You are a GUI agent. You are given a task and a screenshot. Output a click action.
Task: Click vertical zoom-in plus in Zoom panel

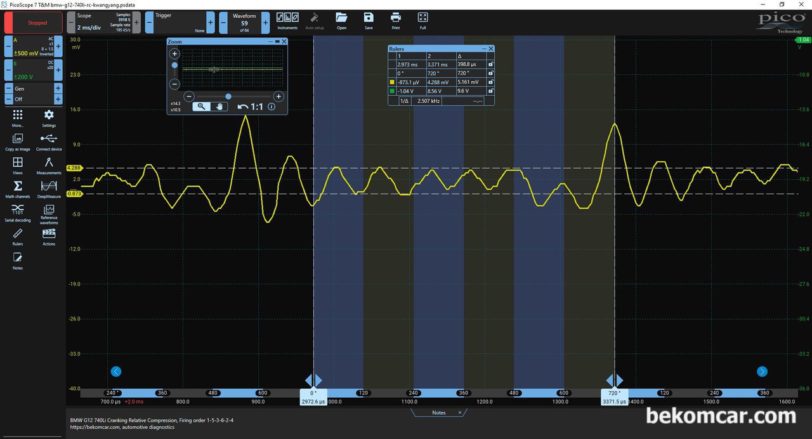click(x=175, y=53)
